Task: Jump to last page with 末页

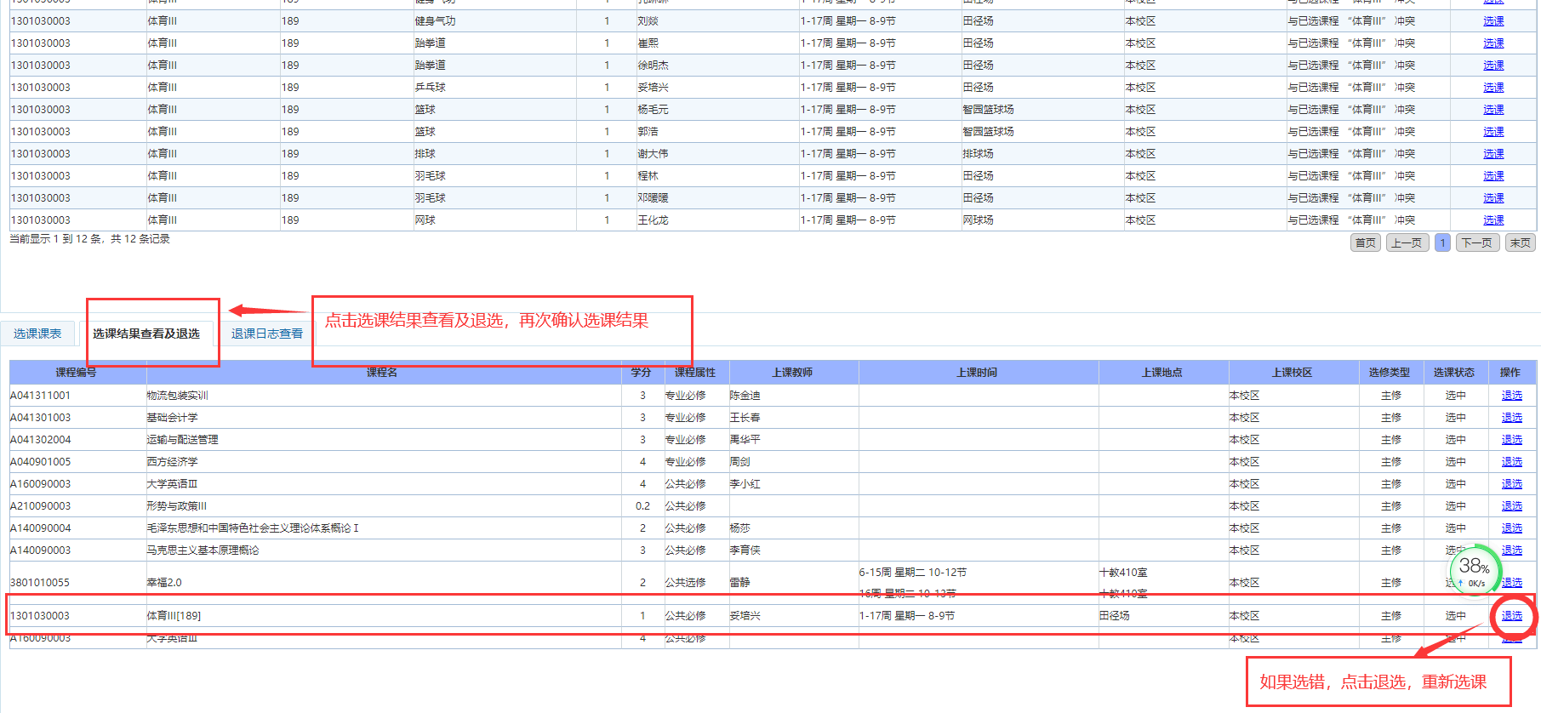Action: (1520, 243)
